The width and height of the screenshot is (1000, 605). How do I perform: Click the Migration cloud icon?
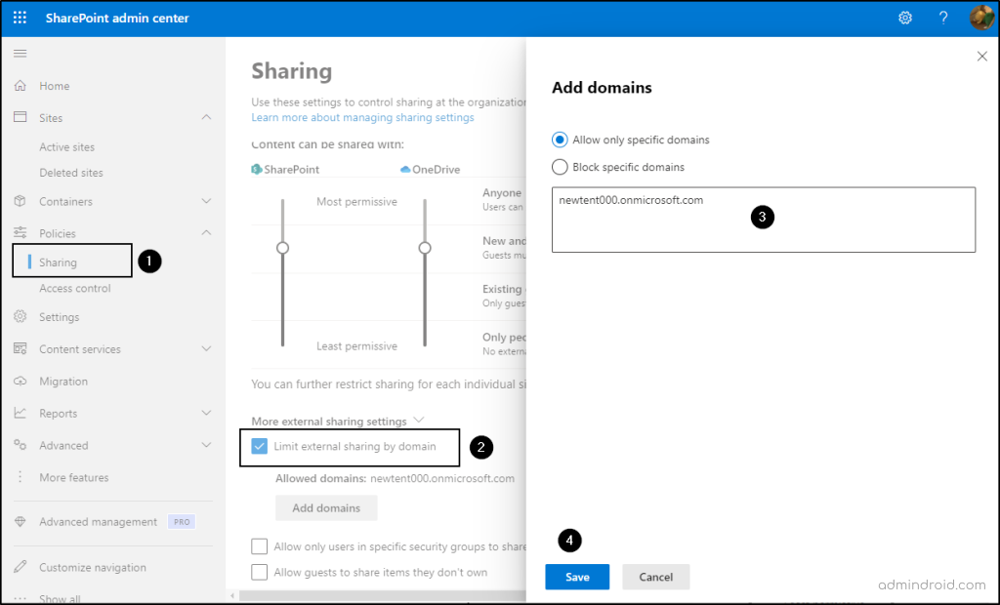tap(21, 382)
